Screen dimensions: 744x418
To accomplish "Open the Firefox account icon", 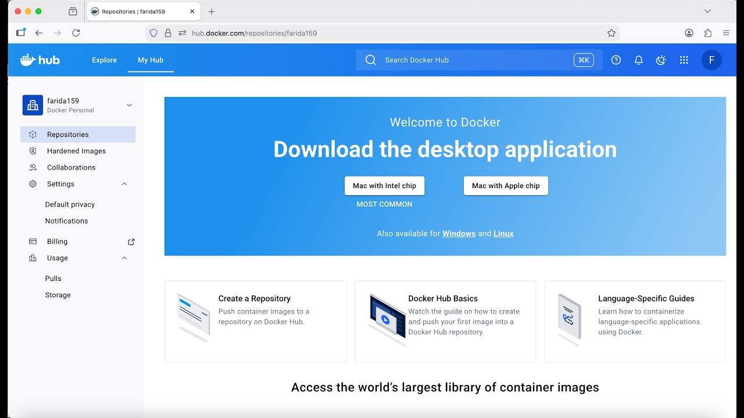I will (x=689, y=33).
